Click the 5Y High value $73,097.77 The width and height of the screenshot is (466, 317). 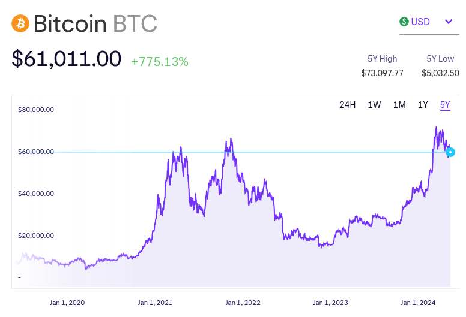pyautogui.click(x=382, y=73)
